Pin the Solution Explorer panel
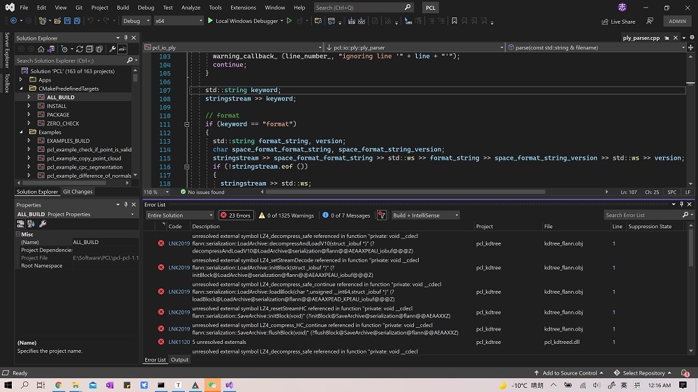The width and height of the screenshot is (698, 392). [126, 38]
